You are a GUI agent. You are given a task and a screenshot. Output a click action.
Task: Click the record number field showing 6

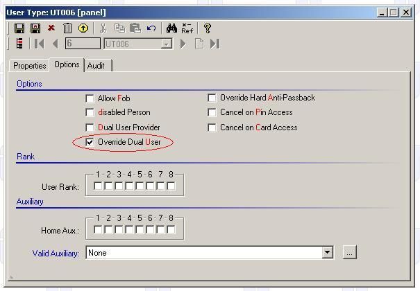click(x=82, y=44)
